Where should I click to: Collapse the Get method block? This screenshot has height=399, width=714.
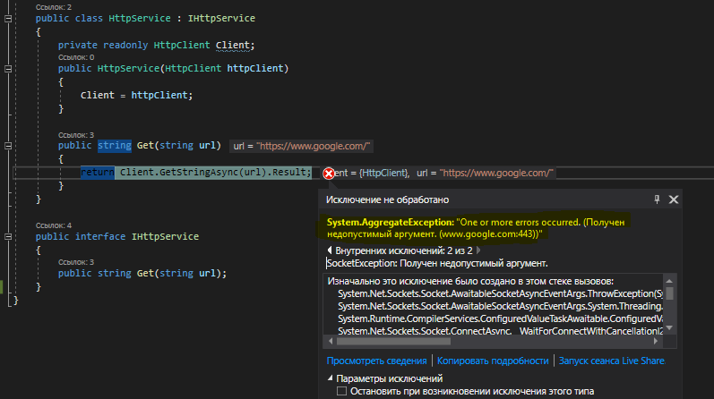[8, 145]
